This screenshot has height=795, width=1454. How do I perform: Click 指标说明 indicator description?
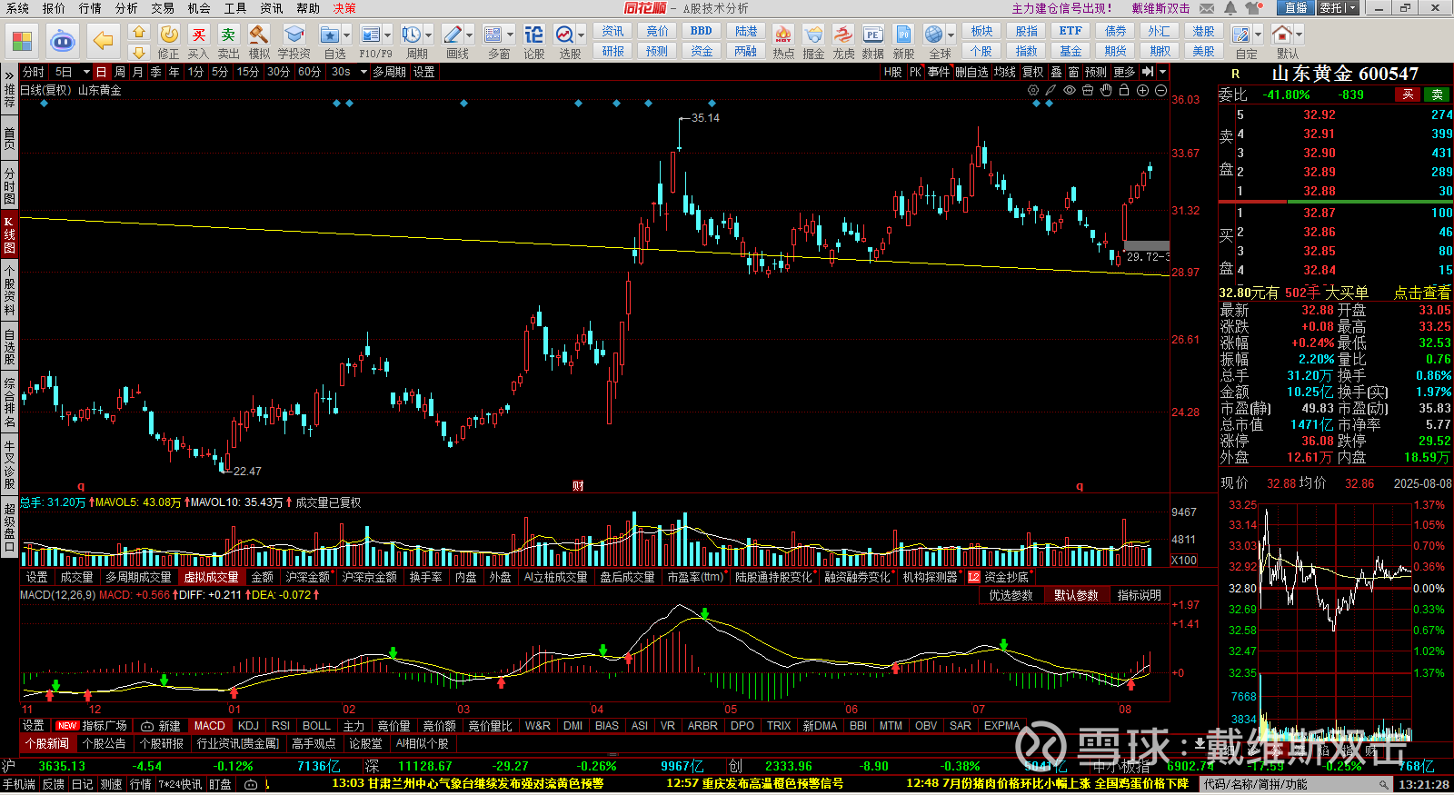click(x=1140, y=595)
